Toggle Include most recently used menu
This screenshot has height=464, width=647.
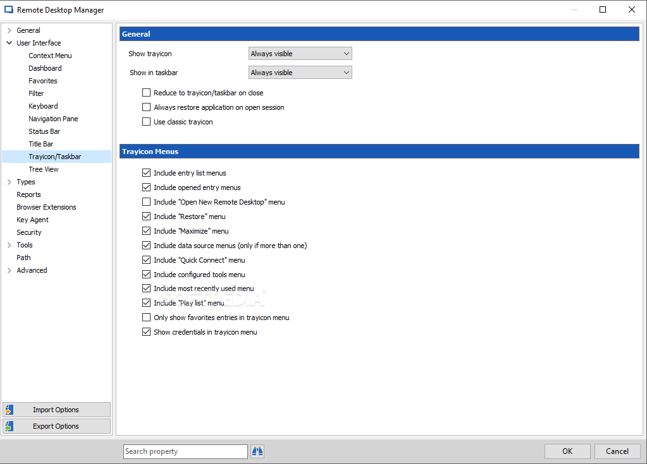146,289
